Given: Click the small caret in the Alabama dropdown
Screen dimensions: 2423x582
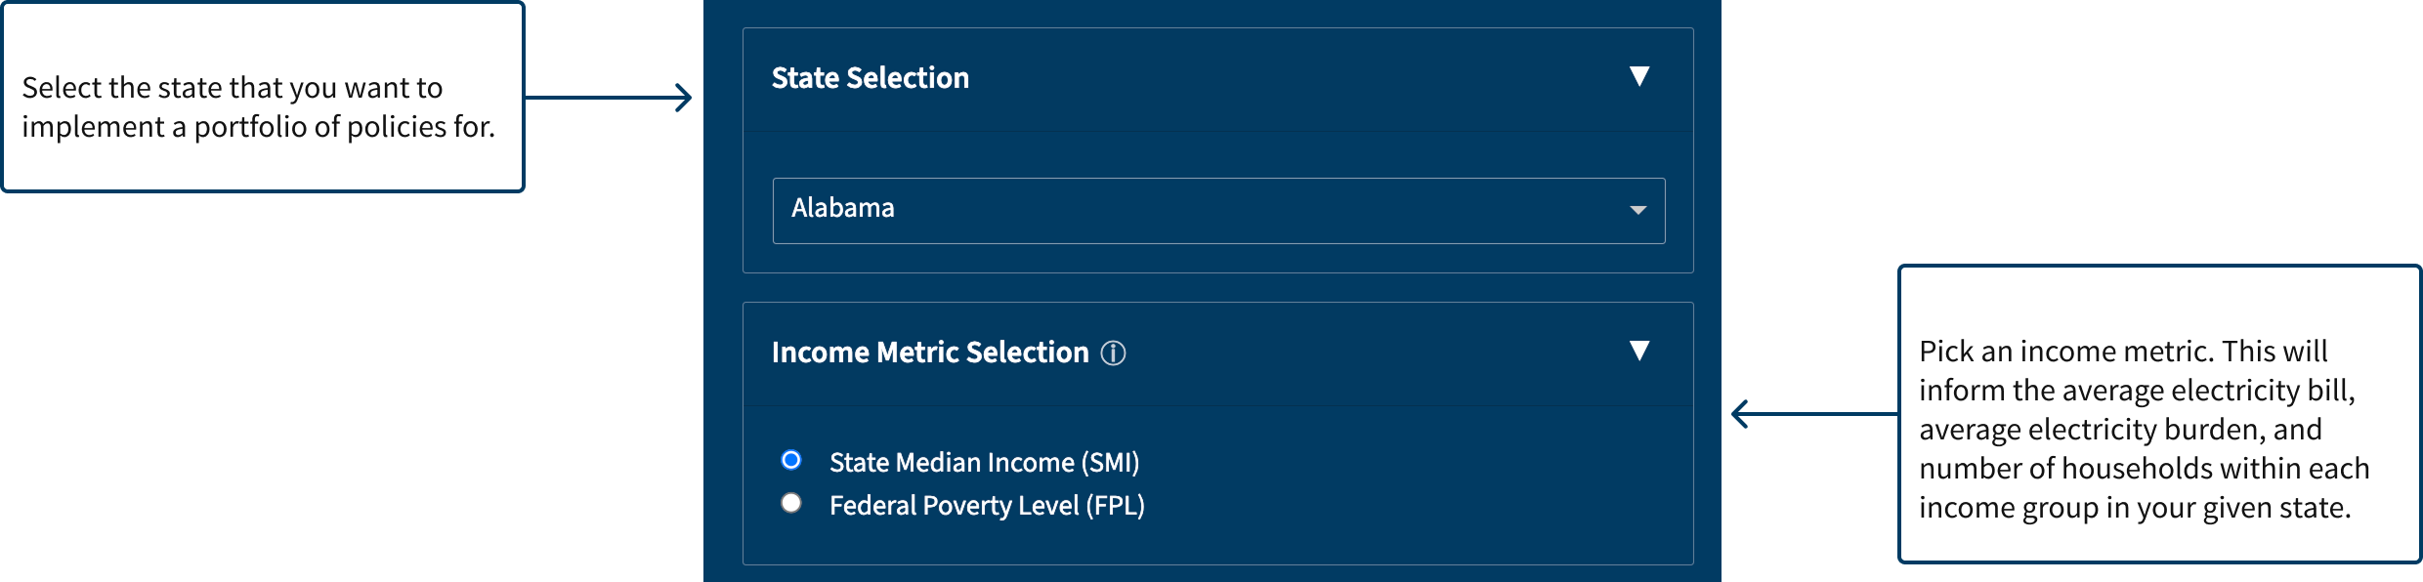Looking at the screenshot, I should click(x=1637, y=210).
